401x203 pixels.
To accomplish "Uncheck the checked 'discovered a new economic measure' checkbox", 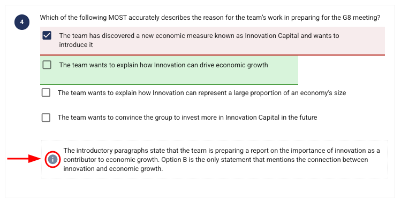I will point(47,35).
